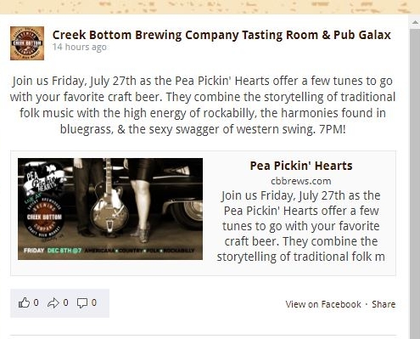Click the guitar in the preview image

[x=109, y=206]
